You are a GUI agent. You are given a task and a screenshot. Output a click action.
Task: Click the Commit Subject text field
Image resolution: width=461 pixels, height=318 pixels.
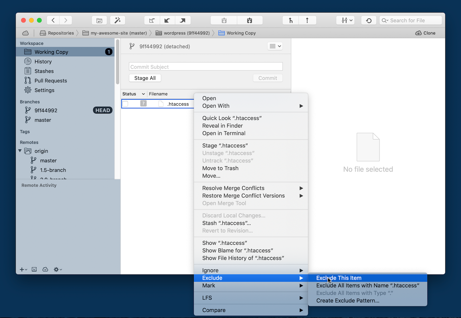click(205, 67)
